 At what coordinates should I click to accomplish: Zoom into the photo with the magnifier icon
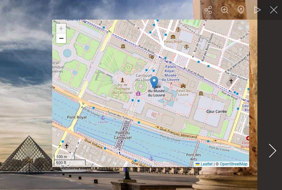pos(225,10)
